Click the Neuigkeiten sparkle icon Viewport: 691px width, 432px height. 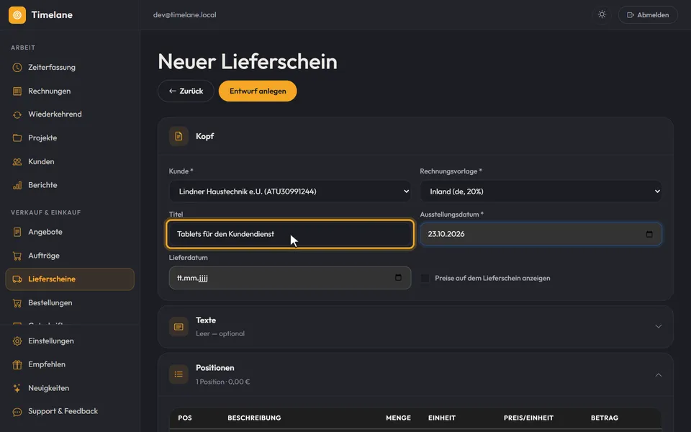click(17, 388)
